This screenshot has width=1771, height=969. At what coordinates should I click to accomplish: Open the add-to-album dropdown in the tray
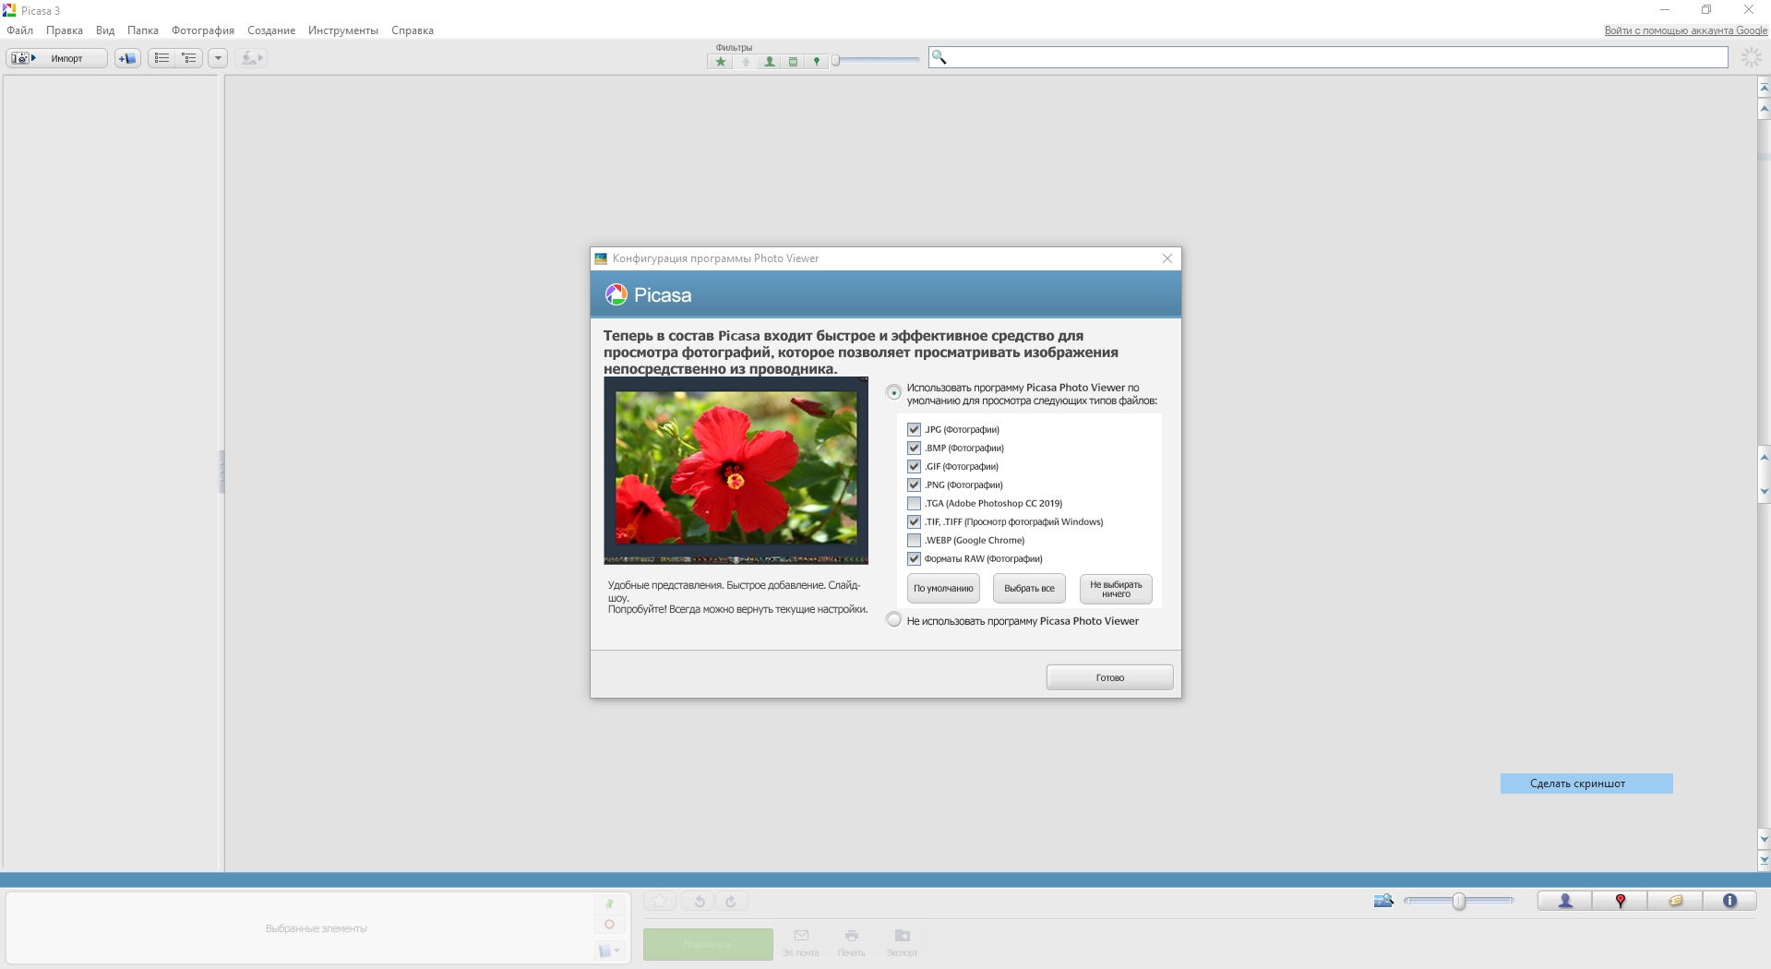click(x=609, y=951)
